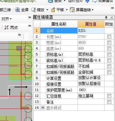Click the 顶标高 value 层顶标高
The width and height of the screenshot is (115, 121).
click(x=91, y=54)
